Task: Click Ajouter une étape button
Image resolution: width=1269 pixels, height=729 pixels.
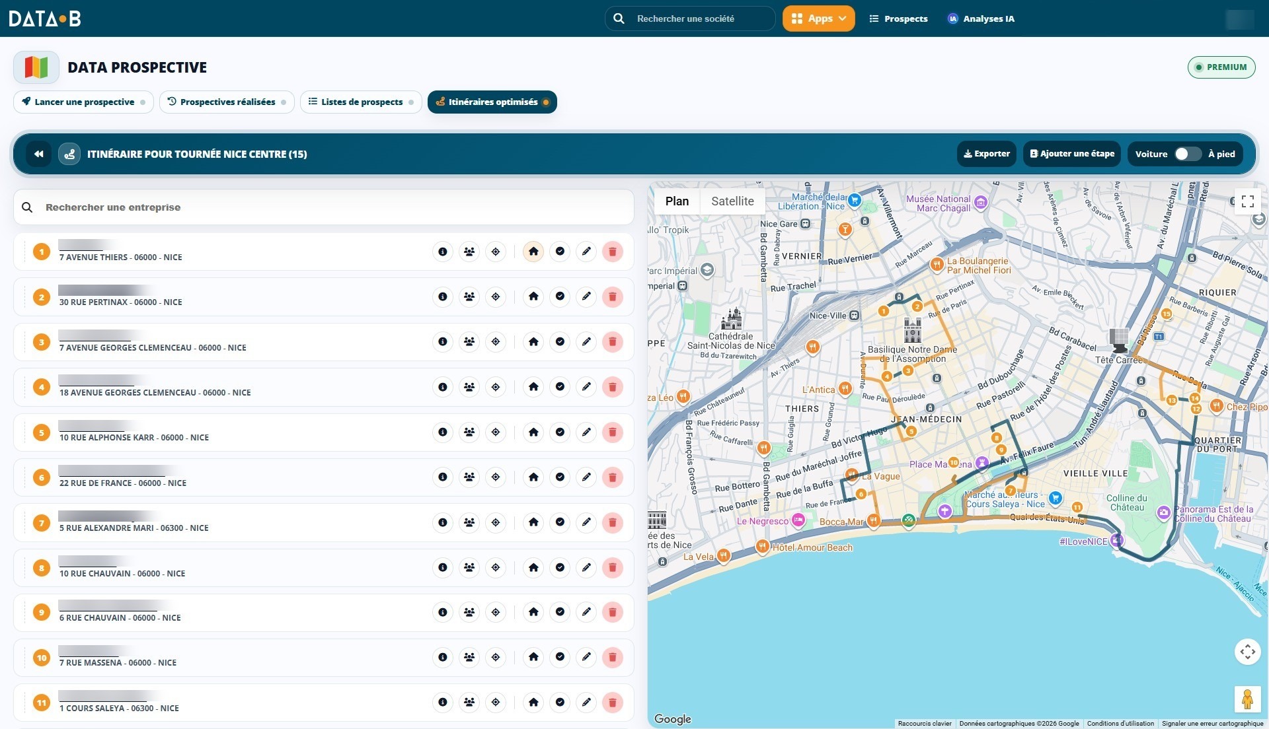Action: [1072, 154]
